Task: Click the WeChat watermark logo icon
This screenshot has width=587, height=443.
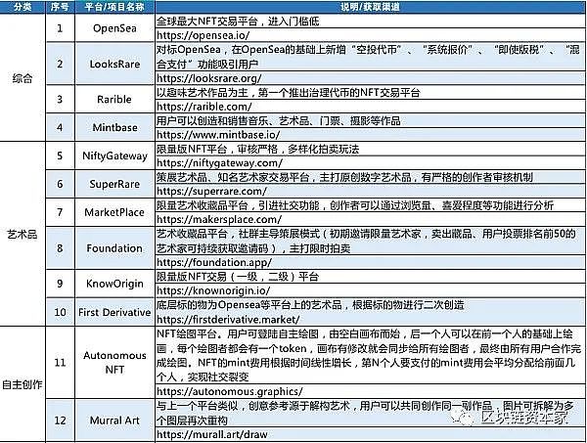Action: point(466,415)
